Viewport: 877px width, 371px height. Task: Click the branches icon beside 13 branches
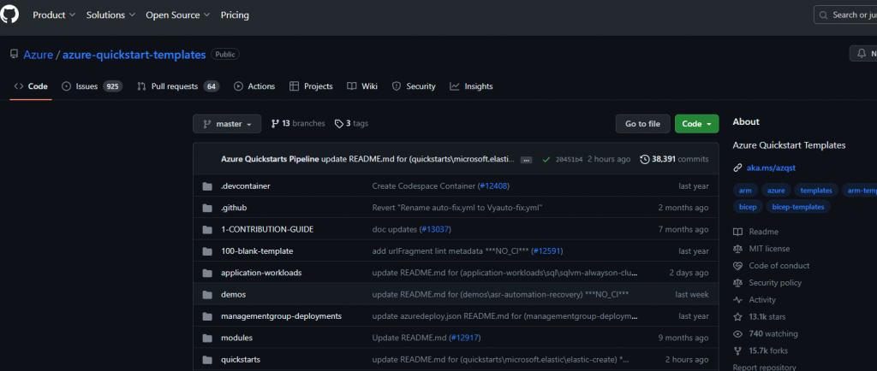coord(275,124)
